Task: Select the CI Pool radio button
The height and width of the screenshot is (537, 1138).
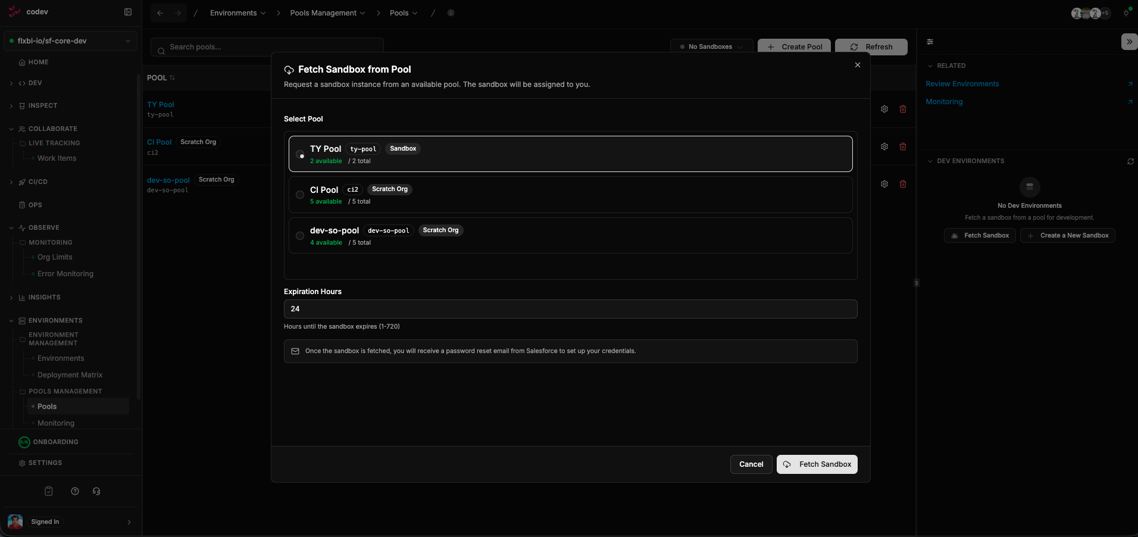Action: (x=300, y=195)
